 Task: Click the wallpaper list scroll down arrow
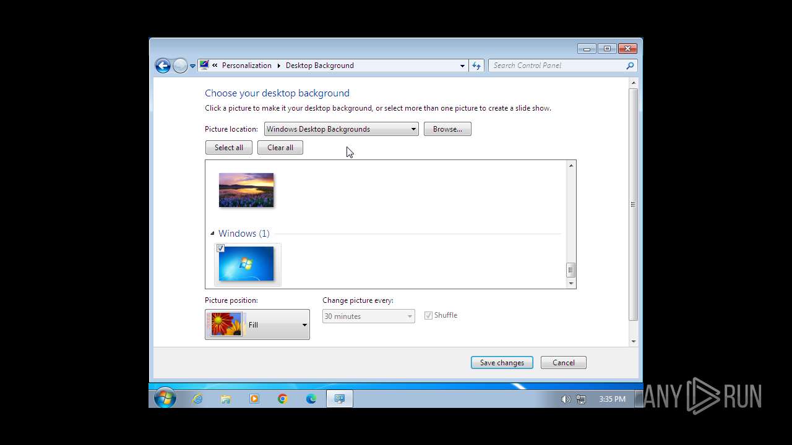(571, 283)
